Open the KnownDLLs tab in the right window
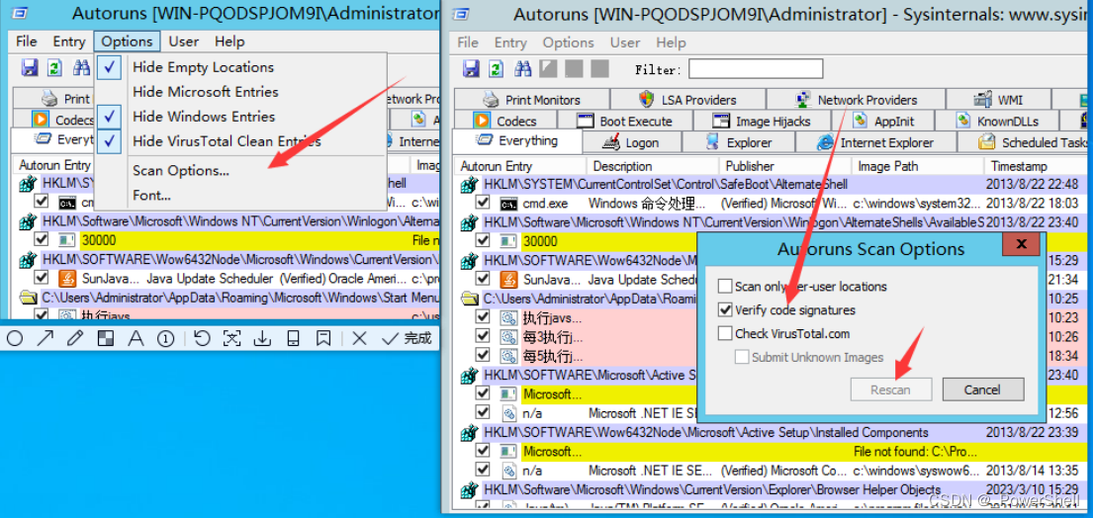The image size is (1094, 518). pyautogui.click(x=998, y=122)
